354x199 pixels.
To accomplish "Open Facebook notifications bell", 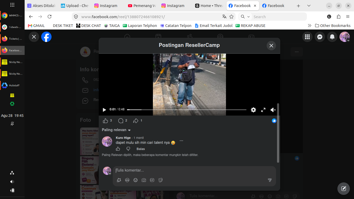I will point(332,37).
